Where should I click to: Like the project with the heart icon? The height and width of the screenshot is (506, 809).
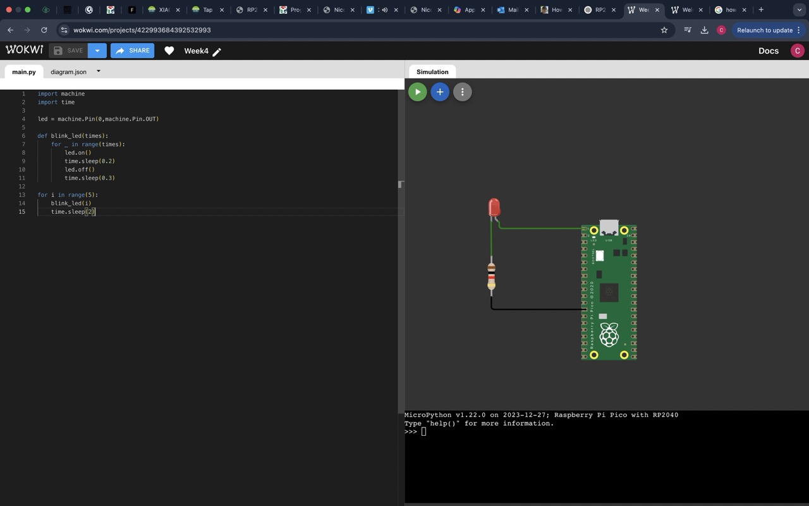tap(169, 51)
